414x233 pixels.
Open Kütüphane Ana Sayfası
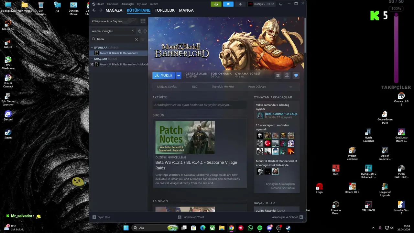114,21
